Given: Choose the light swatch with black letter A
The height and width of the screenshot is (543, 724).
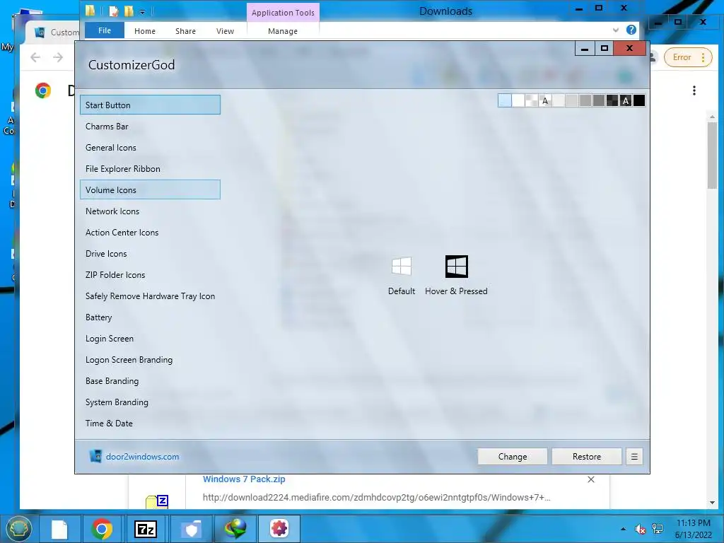Looking at the screenshot, I should pos(545,100).
